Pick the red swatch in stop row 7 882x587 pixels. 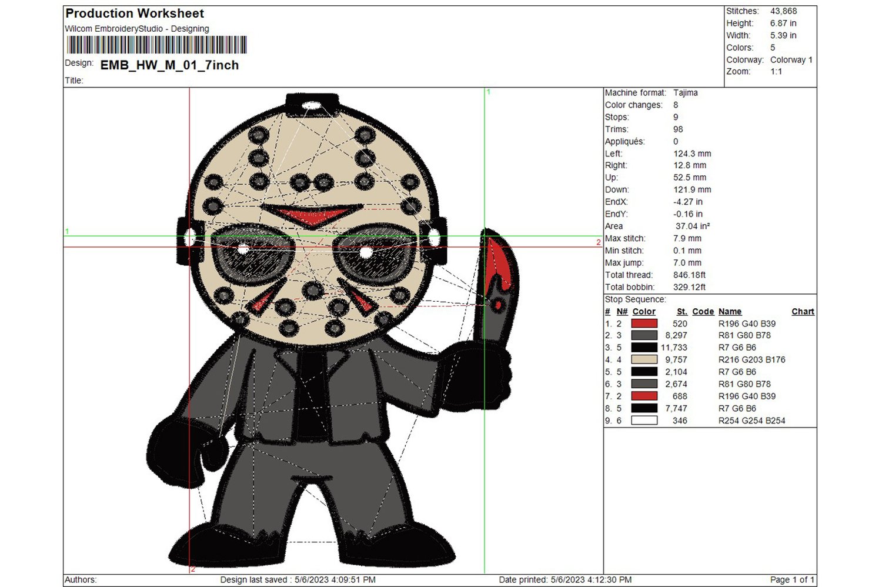tap(644, 396)
